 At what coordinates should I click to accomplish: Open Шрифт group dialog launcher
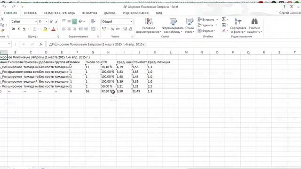pos(58,37)
